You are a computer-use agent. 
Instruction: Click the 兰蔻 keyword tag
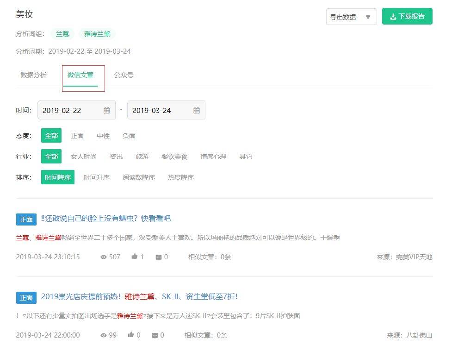[x=62, y=34]
